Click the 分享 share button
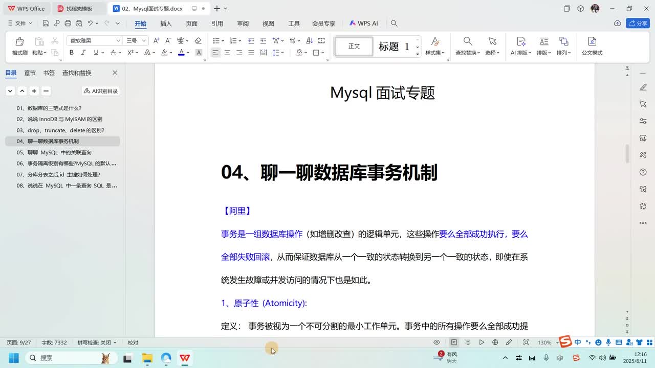The height and width of the screenshot is (368, 655). pyautogui.click(x=638, y=24)
